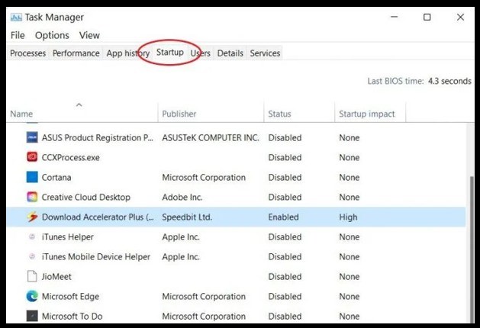Click the Last BIOS time value
The width and height of the screenshot is (480, 328).
click(x=449, y=81)
